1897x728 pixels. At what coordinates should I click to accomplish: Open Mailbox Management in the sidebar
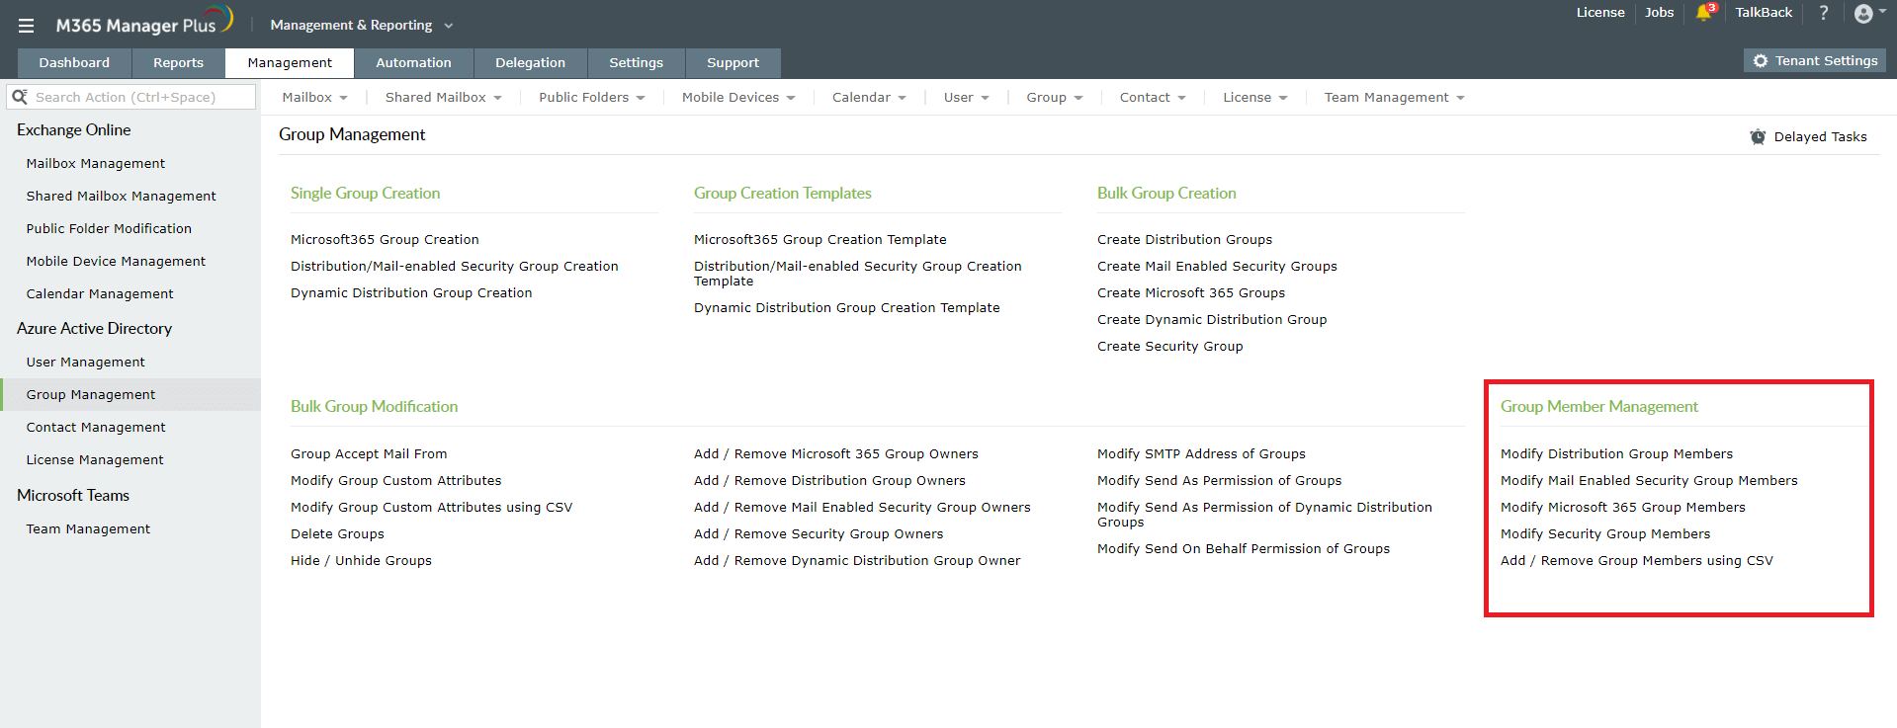[x=95, y=163]
